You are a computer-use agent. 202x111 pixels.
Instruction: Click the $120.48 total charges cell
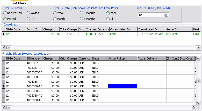pyautogui.click(x=69, y=34)
